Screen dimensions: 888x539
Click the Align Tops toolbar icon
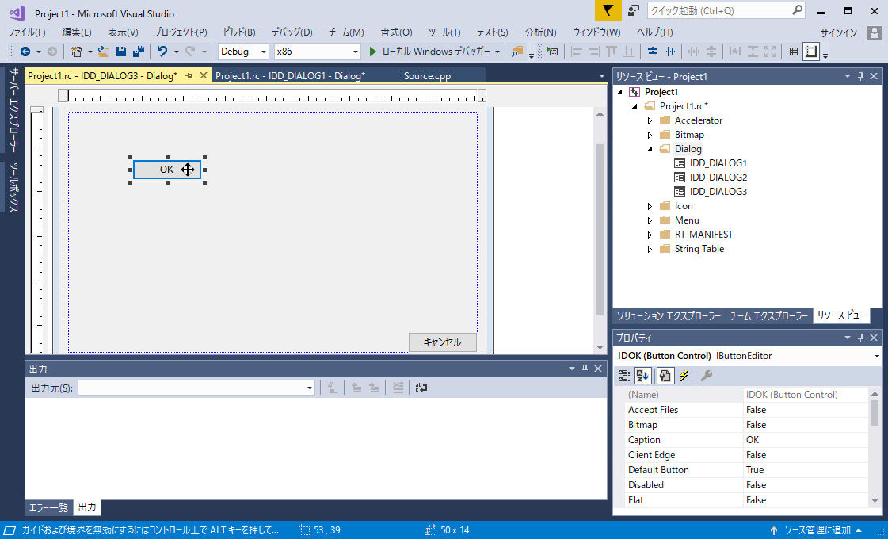611,52
